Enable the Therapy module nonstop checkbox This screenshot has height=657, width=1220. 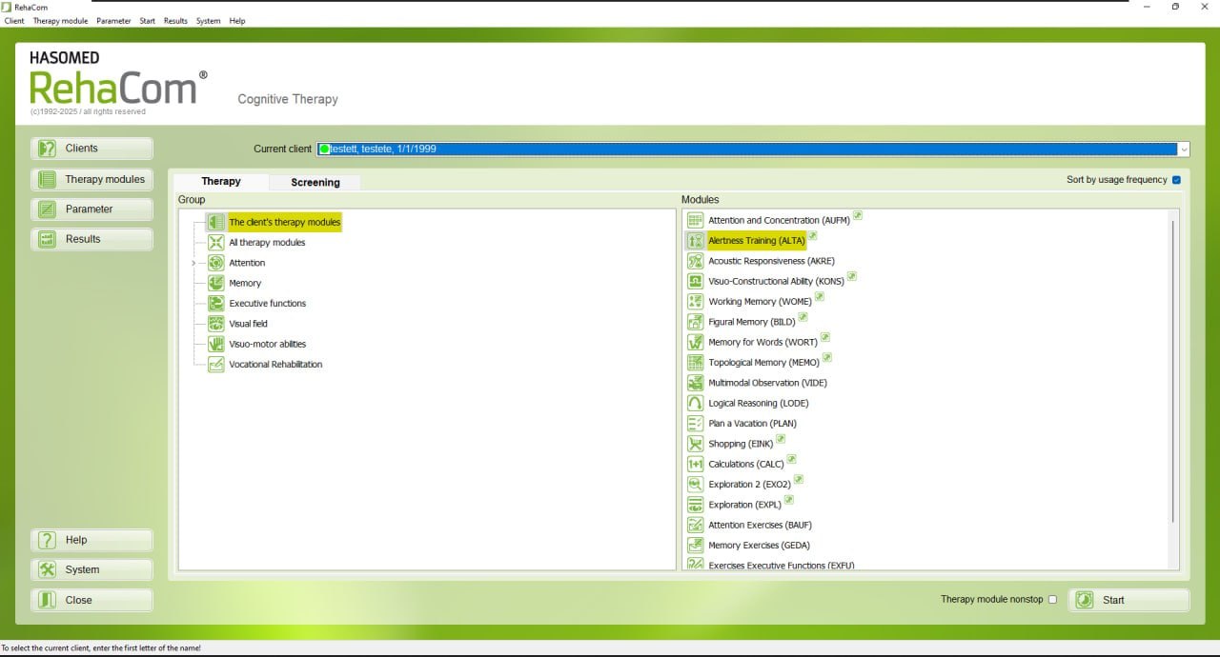point(1052,600)
